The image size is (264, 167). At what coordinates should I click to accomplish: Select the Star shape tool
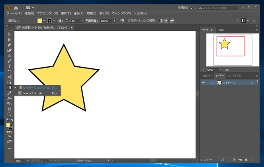pos(9,56)
